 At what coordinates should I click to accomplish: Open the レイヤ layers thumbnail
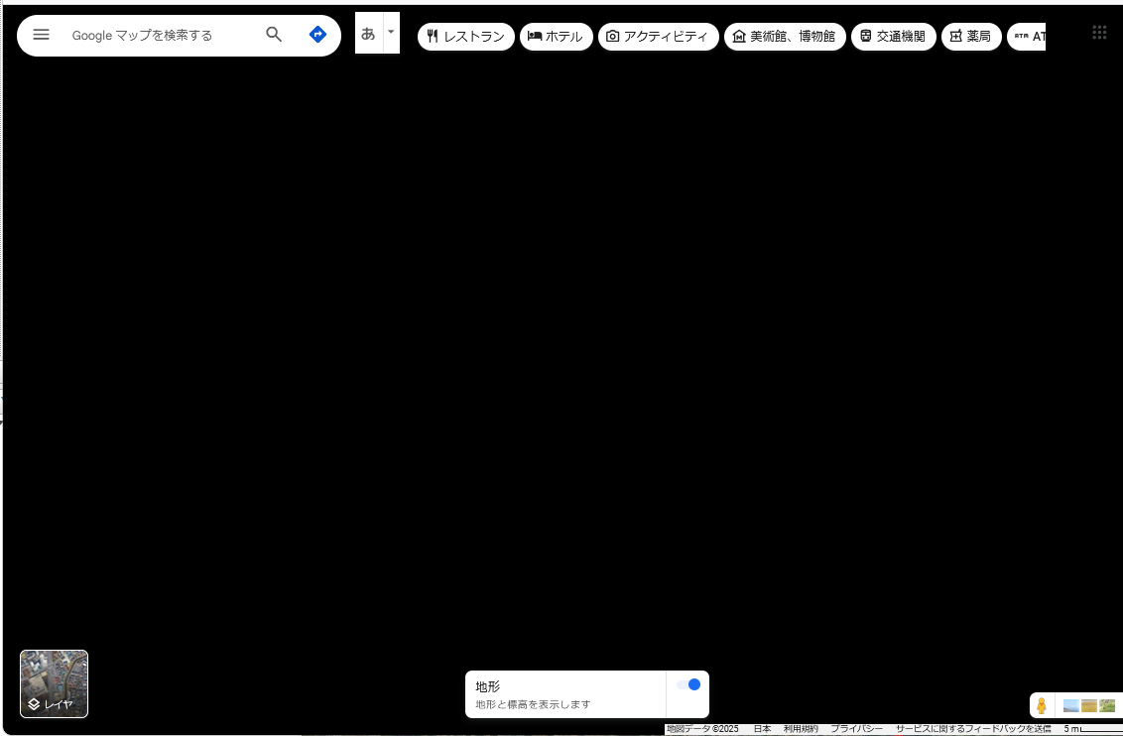pos(54,683)
